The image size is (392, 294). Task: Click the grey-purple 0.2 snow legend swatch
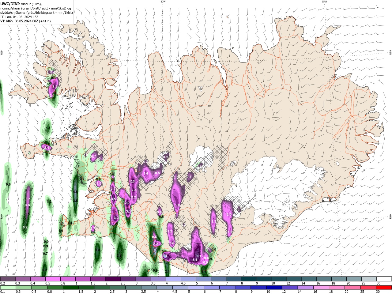[8, 279]
